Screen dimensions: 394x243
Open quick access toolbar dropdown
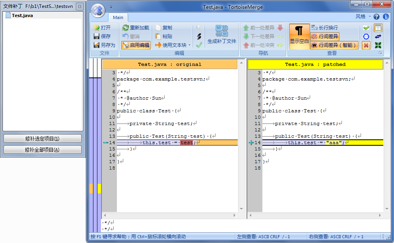pyautogui.click(x=111, y=7)
